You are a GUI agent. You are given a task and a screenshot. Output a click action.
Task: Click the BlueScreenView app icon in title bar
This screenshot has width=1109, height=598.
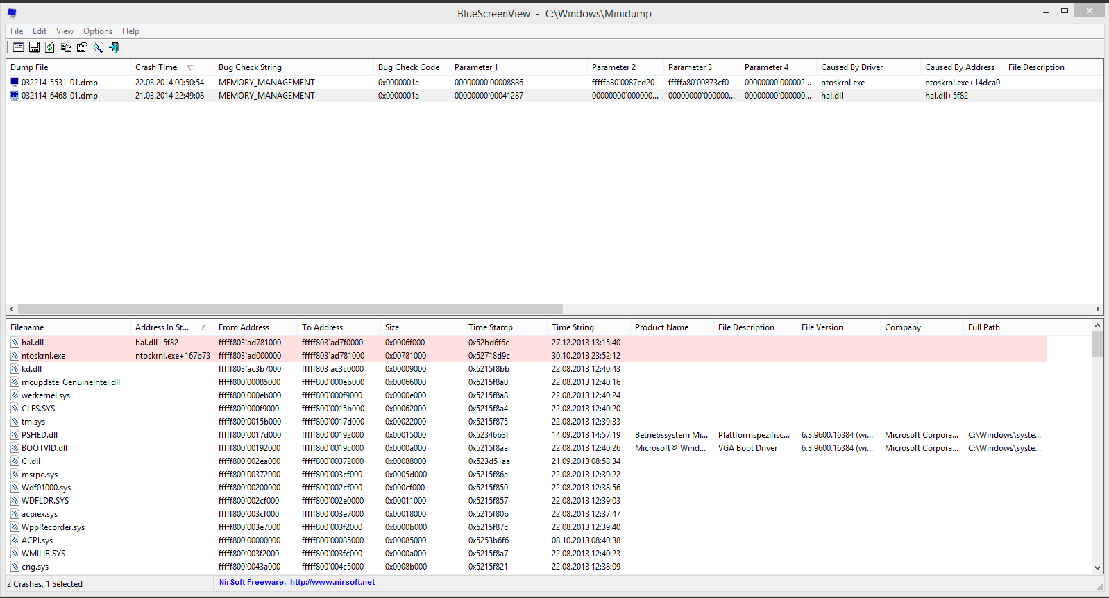(12, 13)
